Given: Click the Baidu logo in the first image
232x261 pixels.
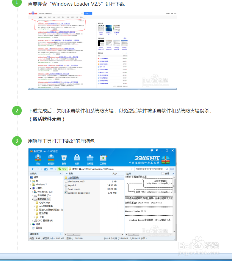Looking at the screenshot, I should pyautogui.click(x=33, y=13).
